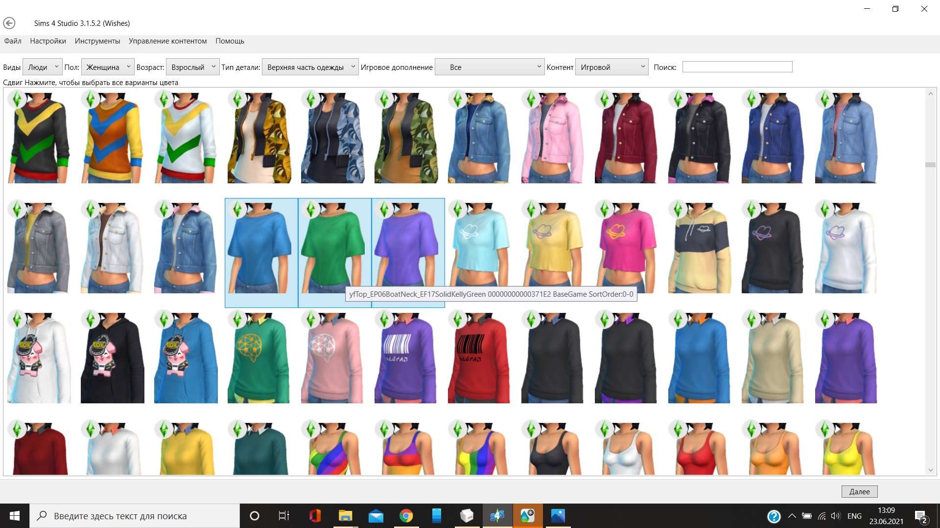Open File Explorer in taskbar

(x=345, y=516)
